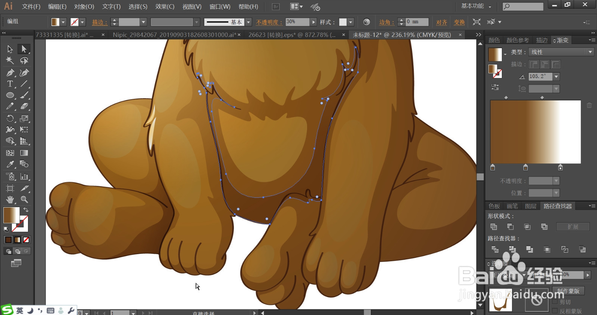Image resolution: width=597 pixels, height=315 pixels.
Task: Open the 基本功能 workspace dropdown
Action: (476, 6)
